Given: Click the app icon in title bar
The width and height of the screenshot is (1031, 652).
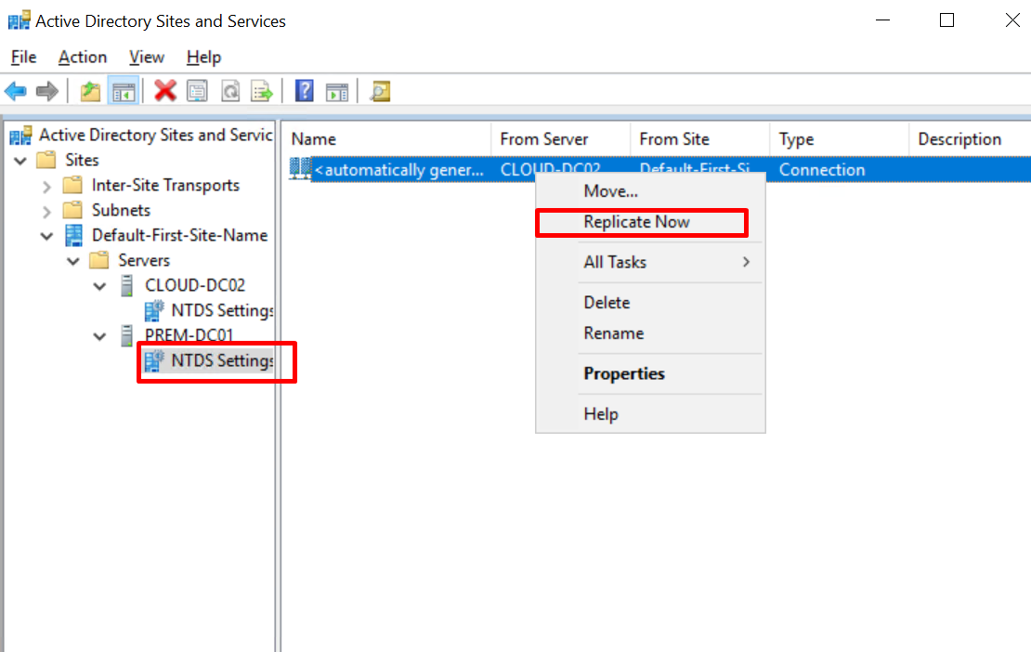Looking at the screenshot, I should [20, 21].
